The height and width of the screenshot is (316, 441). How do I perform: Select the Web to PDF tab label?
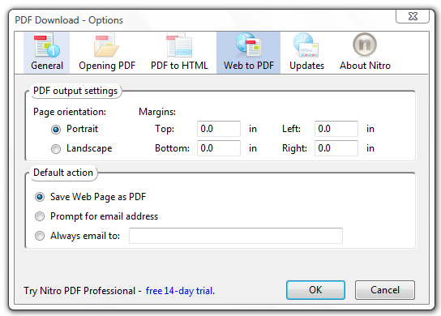[249, 66]
